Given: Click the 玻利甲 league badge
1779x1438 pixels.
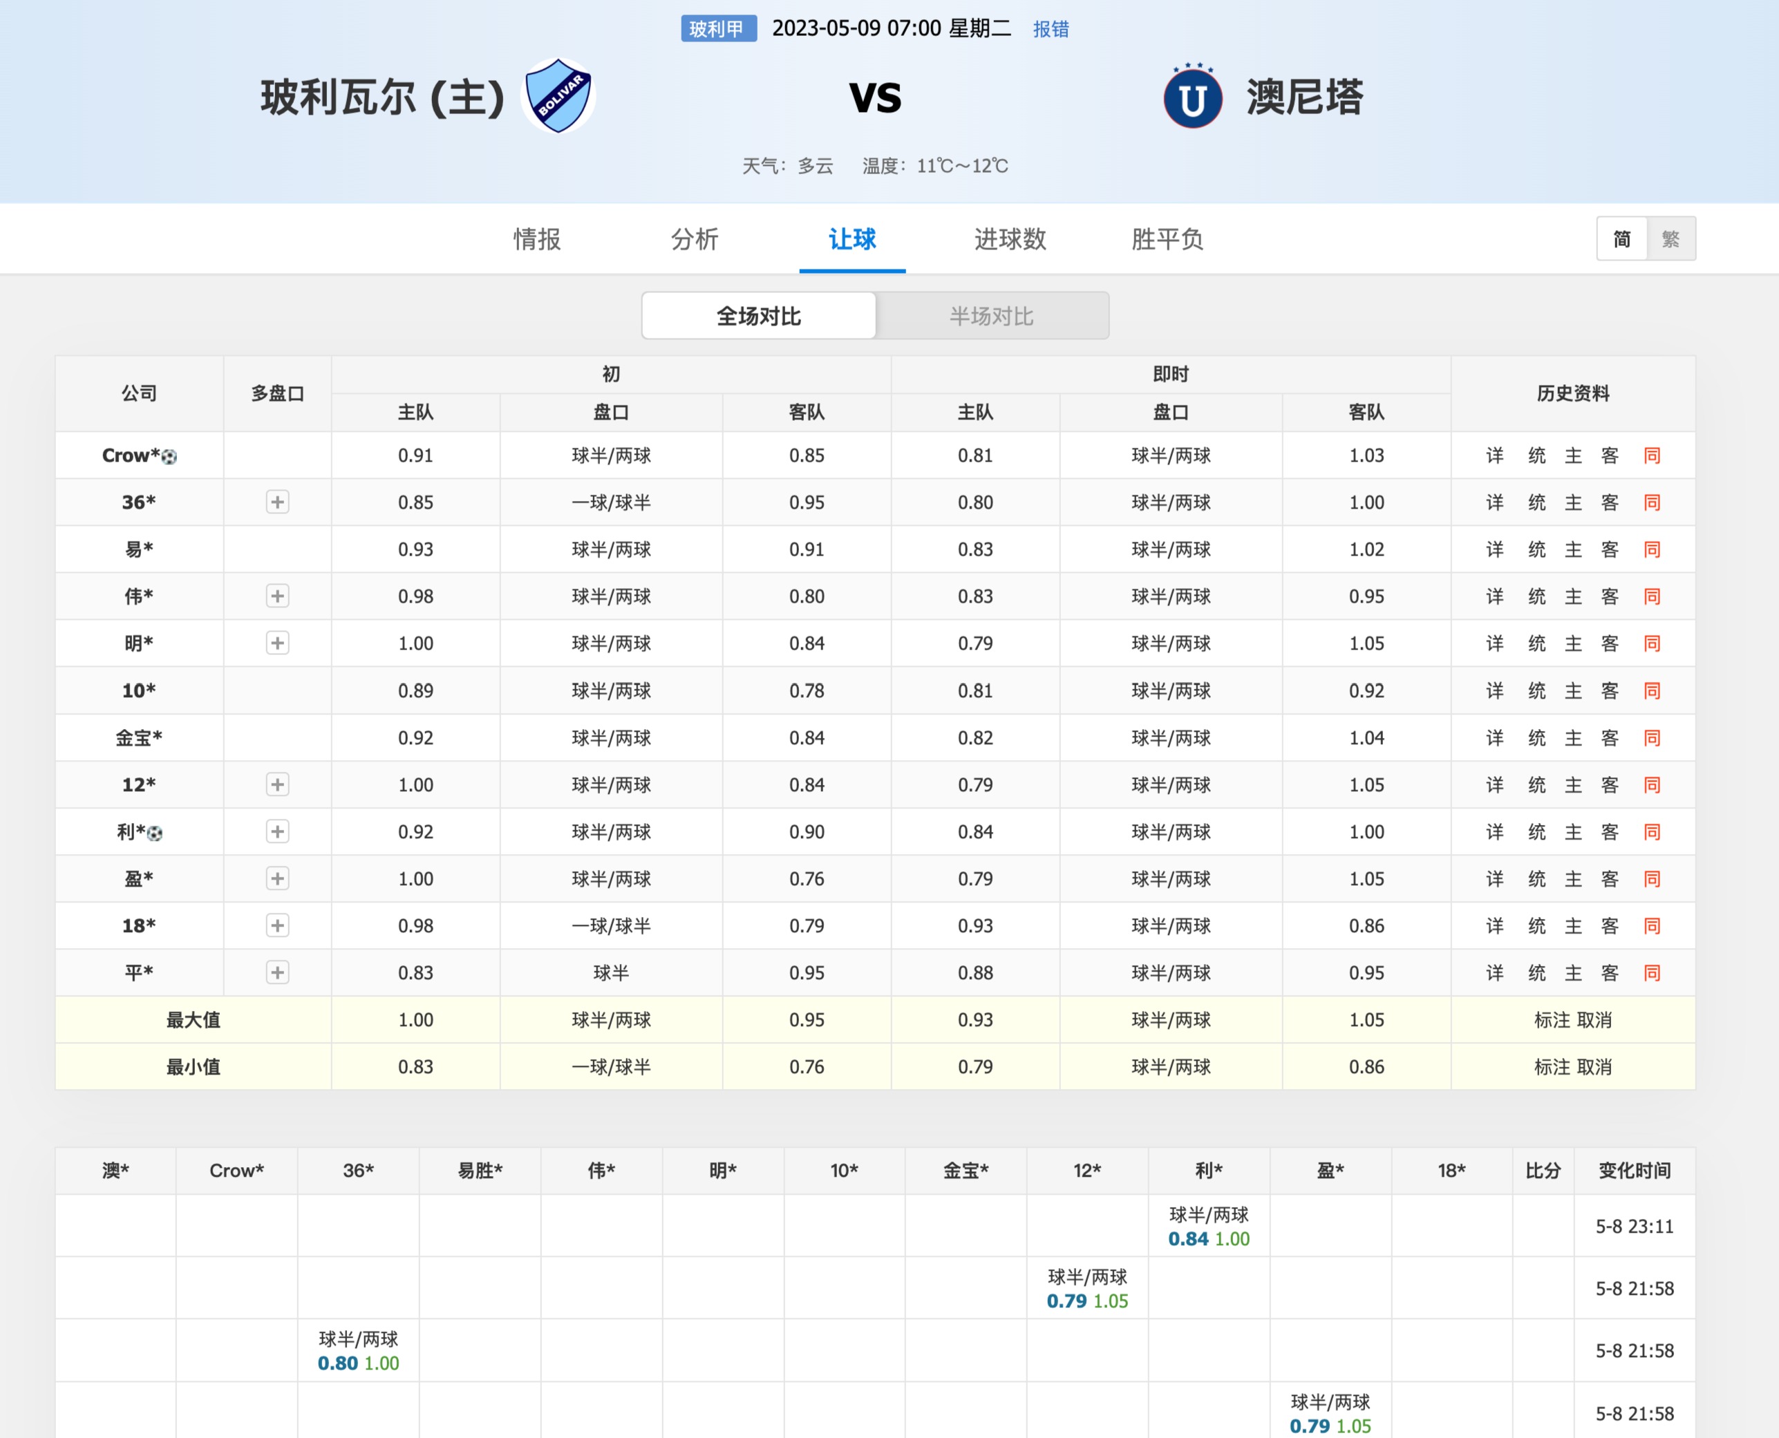Looking at the screenshot, I should pyautogui.click(x=718, y=29).
